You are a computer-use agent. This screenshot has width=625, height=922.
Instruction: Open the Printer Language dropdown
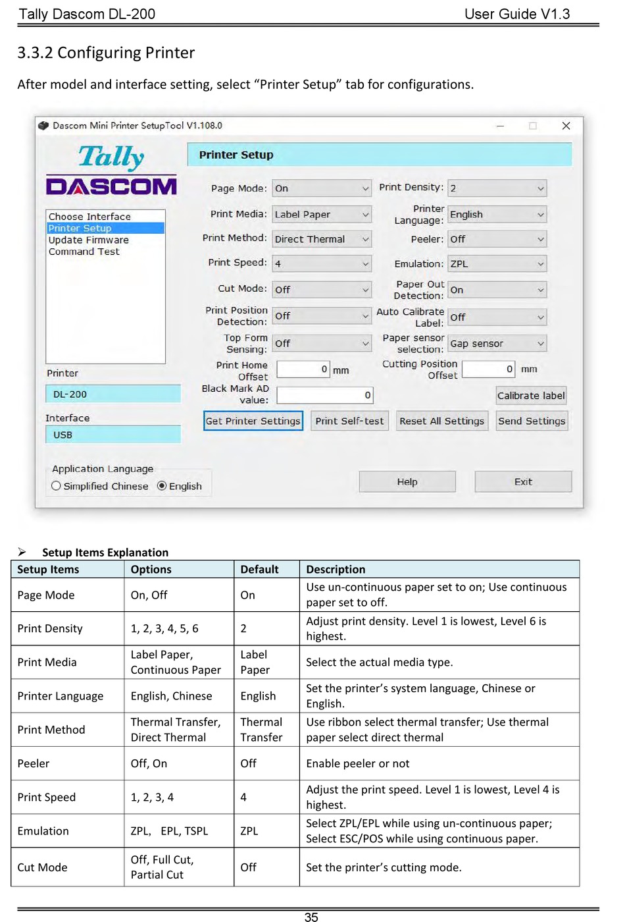coord(497,214)
